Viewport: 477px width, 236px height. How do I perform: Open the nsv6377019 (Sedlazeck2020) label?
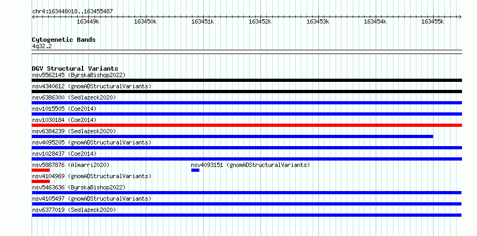click(x=74, y=210)
